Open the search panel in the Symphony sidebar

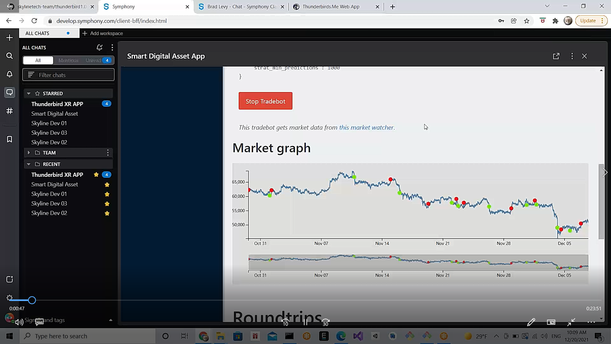point(9,56)
